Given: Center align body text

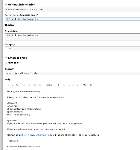Looking at the screenshot, I should tap(69, 85).
